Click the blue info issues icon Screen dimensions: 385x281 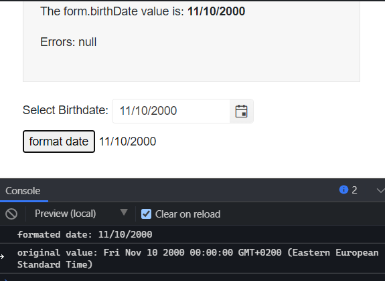(x=343, y=190)
